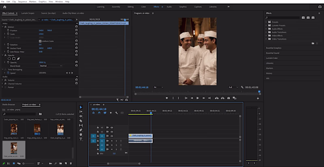Toggle track lock on A3
The height and width of the screenshot is (167, 324).
[x=98, y=149]
